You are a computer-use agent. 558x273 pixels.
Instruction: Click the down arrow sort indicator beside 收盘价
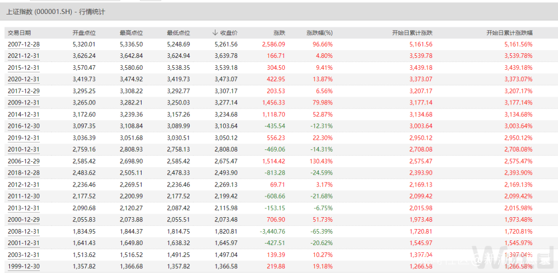coord(214,33)
